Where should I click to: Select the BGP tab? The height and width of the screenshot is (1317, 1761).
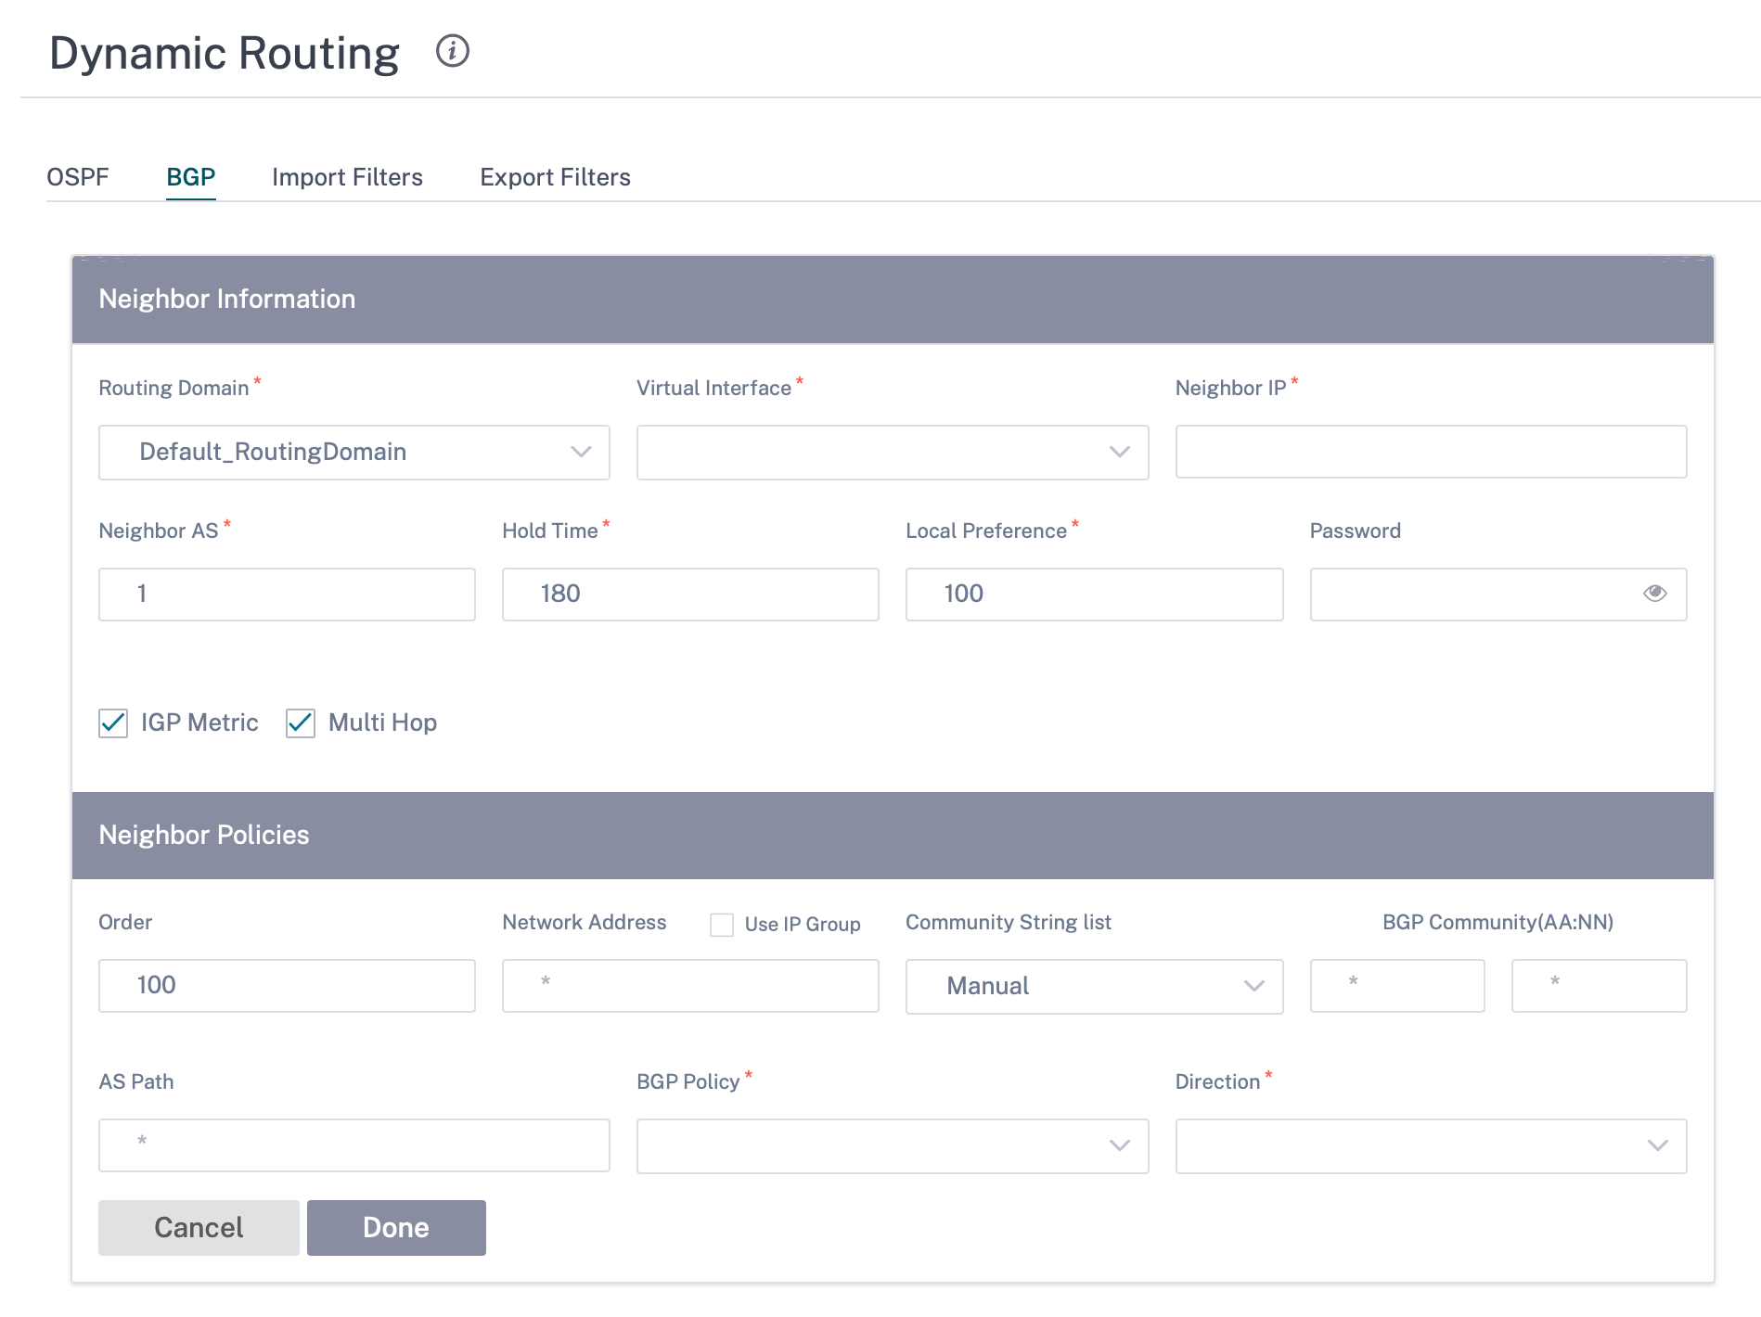point(191,177)
